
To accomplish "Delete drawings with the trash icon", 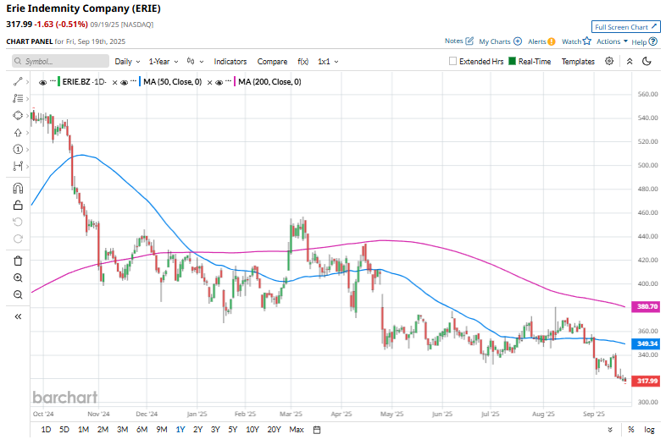I will click(18, 261).
